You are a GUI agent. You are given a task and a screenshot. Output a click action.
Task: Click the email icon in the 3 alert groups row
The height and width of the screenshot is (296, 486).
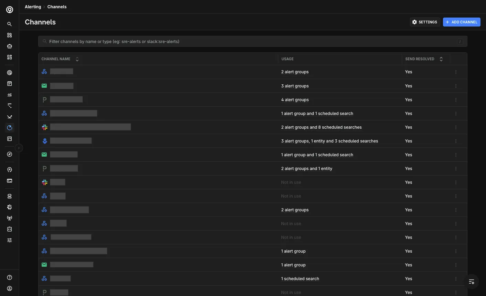click(x=44, y=86)
